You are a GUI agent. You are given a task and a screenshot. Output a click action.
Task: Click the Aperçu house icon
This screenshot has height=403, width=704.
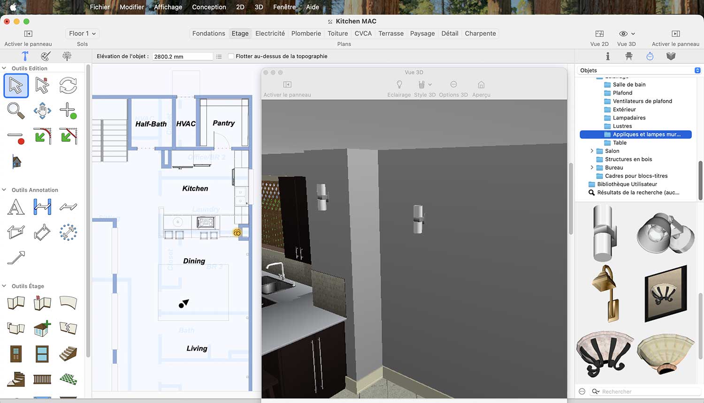point(481,85)
